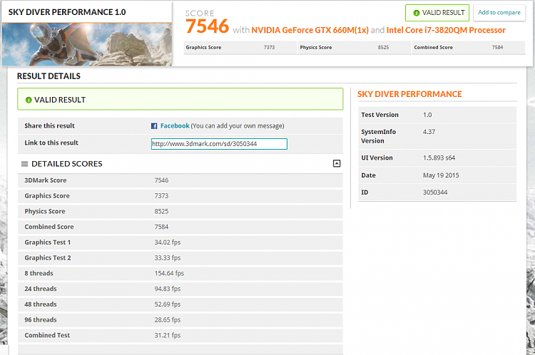The width and height of the screenshot is (535, 355).
Task: Click the Result Details heading
Action: pyautogui.click(x=49, y=76)
